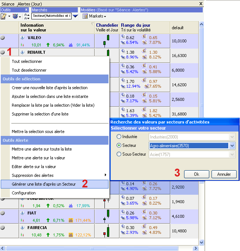Image resolution: width=240 pixels, height=251 pixels.
Task: Click the orange volume icon in FAURECIA row
Action: pos(71,235)
